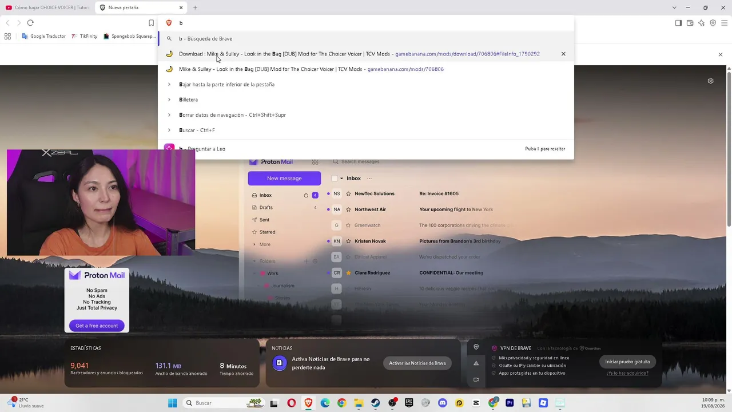Close the Nueva pestaña tab
The height and width of the screenshot is (412, 732).
click(181, 7)
